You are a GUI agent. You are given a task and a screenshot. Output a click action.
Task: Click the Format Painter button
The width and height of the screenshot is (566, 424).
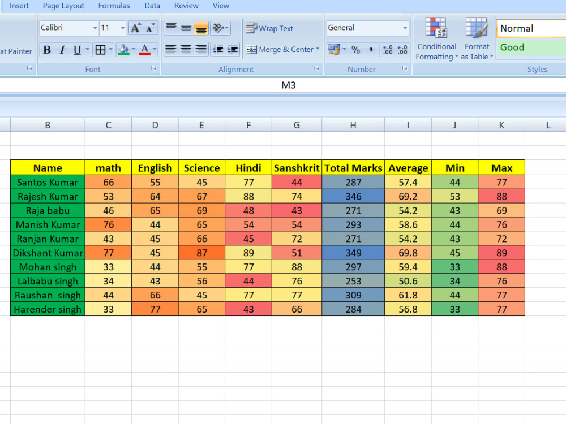tap(16, 51)
